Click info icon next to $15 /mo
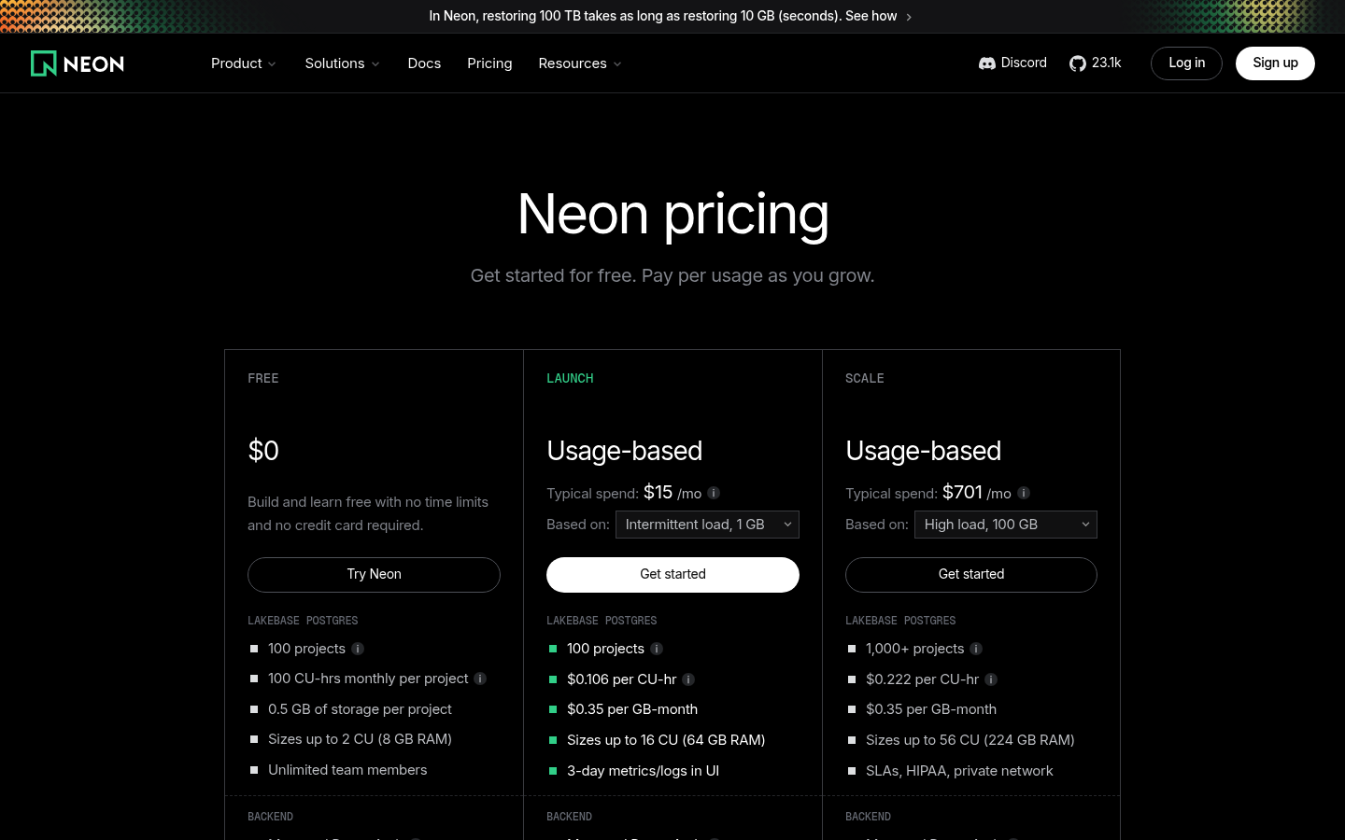The image size is (1345, 840). (714, 493)
